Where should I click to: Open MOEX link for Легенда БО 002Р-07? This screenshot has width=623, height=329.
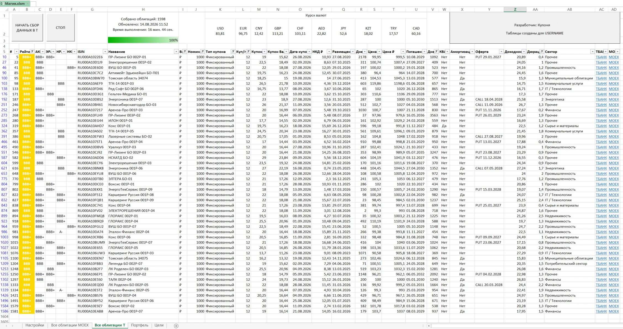click(x=614, y=264)
